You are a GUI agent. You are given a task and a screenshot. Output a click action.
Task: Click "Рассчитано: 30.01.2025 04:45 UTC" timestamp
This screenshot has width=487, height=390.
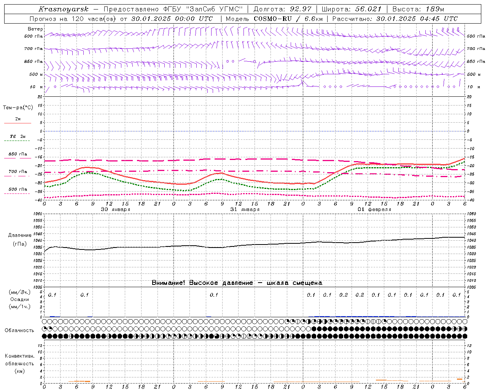pos(395,19)
